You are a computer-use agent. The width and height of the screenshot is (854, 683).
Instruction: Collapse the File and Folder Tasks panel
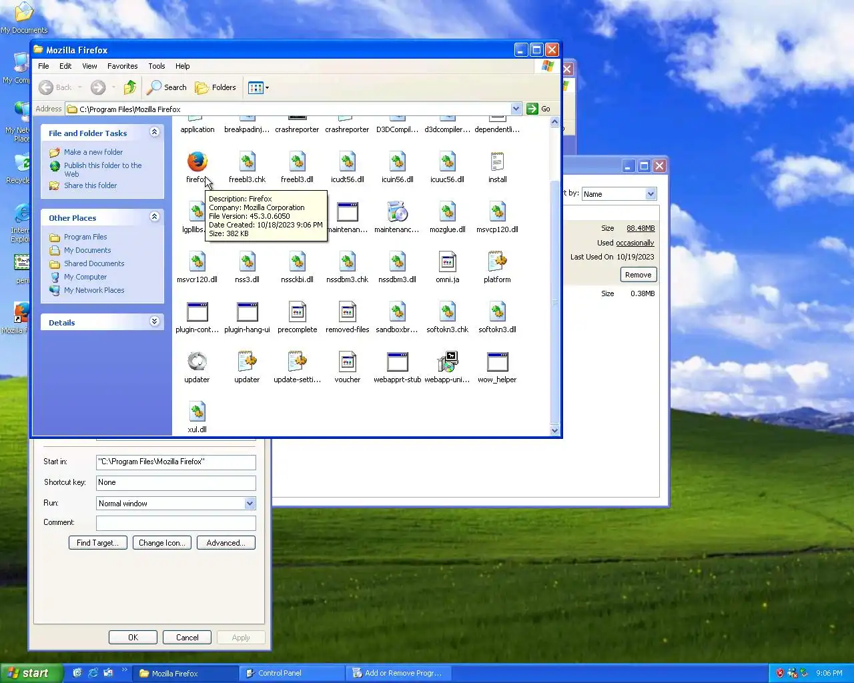pyautogui.click(x=154, y=132)
